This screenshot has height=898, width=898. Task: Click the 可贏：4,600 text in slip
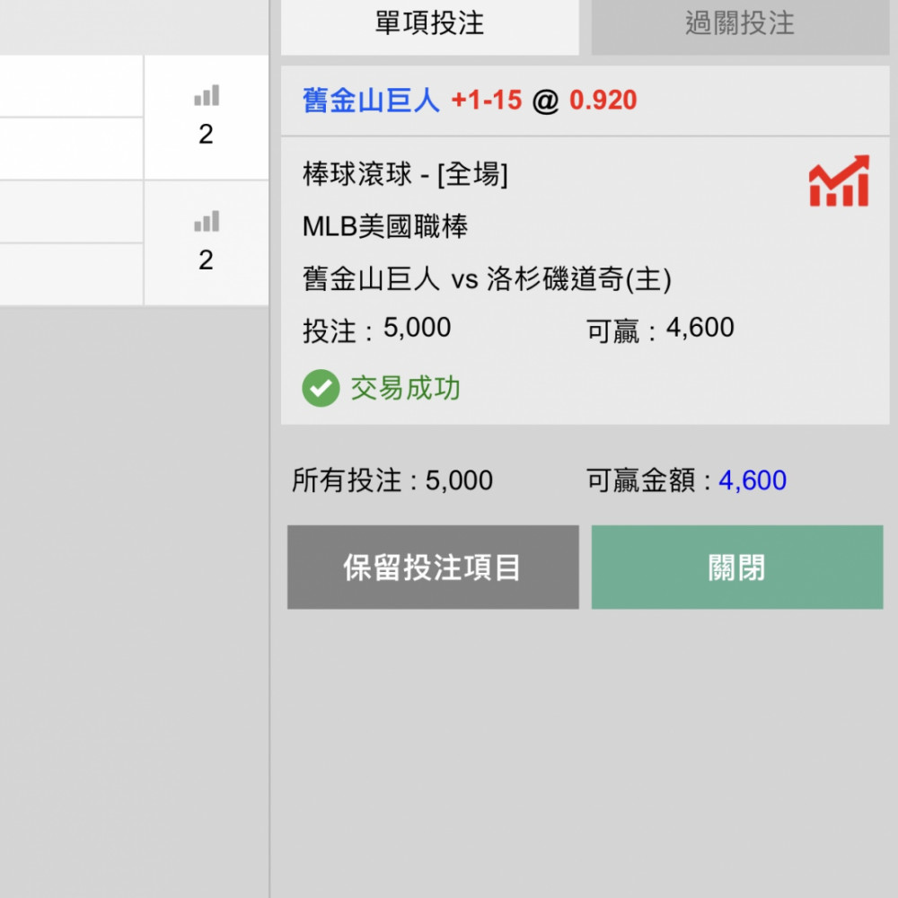[x=660, y=330]
